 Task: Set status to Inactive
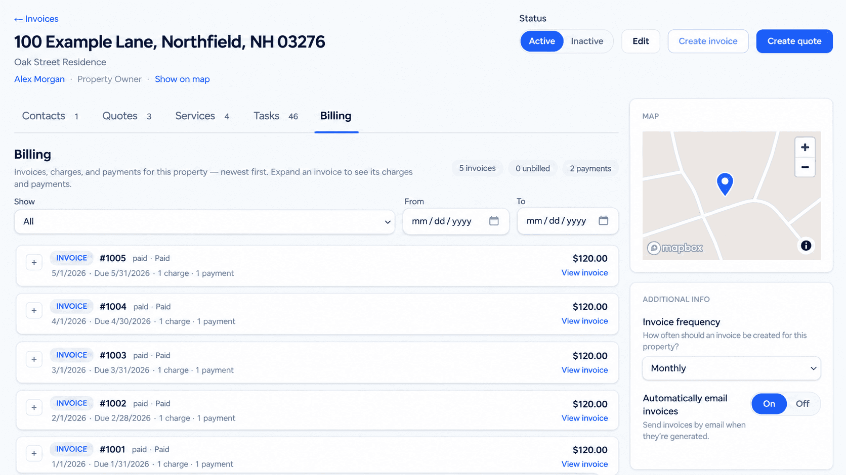click(587, 41)
